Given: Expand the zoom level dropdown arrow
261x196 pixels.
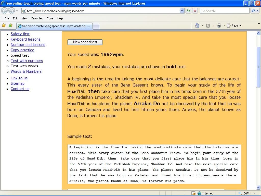Looking at the screenshot, I should tap(254, 193).
